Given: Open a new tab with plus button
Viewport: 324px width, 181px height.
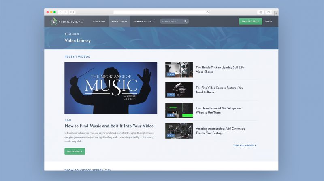Looking at the screenshot, I should click(276, 13).
